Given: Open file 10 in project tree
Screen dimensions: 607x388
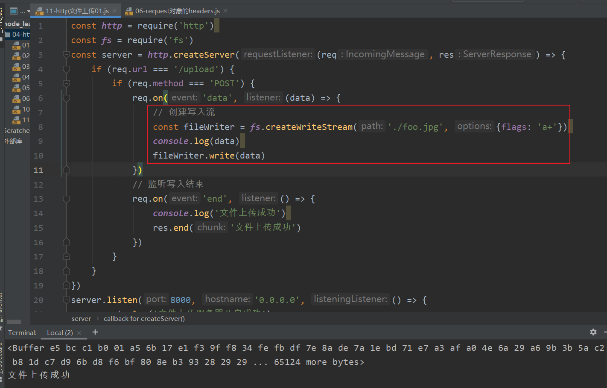Looking at the screenshot, I should [x=21, y=109].
